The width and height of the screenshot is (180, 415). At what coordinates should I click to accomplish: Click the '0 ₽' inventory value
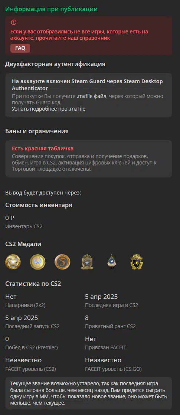click(x=10, y=218)
